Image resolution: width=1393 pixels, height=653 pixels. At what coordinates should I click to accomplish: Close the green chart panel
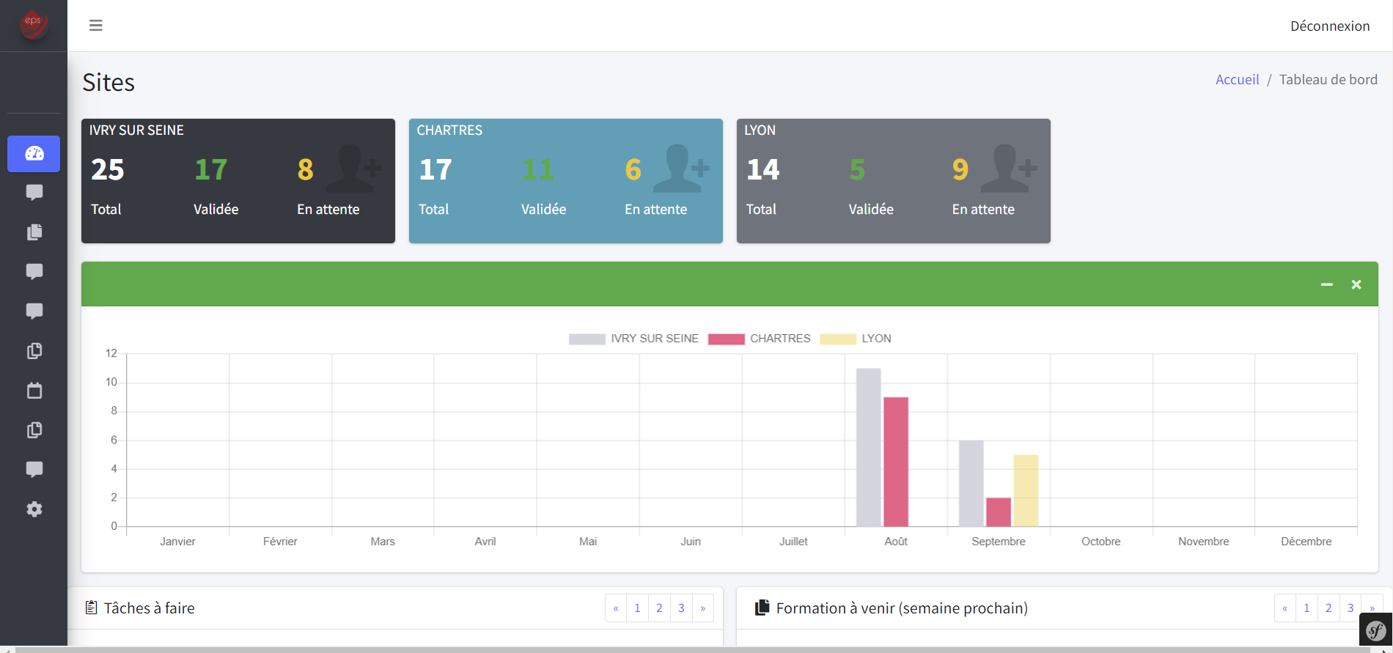click(1356, 284)
